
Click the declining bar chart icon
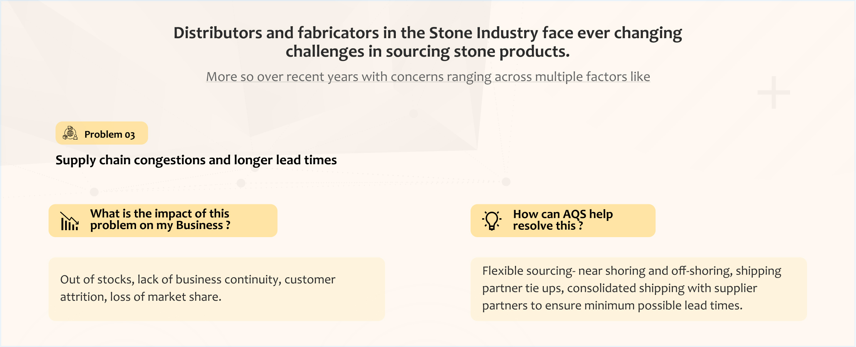tap(69, 221)
